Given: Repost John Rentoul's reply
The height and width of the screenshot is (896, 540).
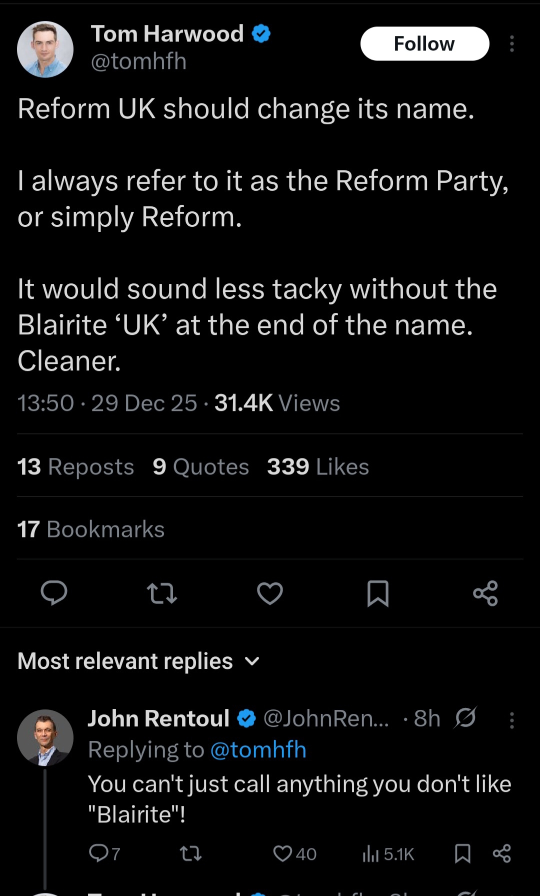Looking at the screenshot, I should 190,853.
